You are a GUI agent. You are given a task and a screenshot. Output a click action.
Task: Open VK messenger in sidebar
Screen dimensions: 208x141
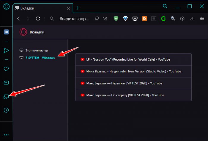click(x=6, y=32)
